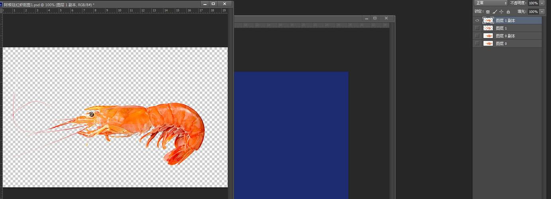Click the 不透明度 label

pos(518,3)
